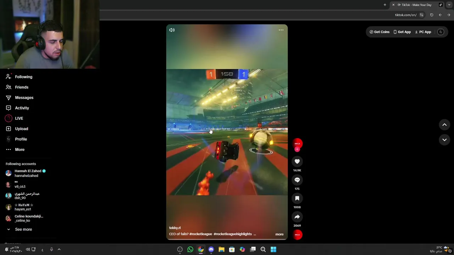Expand the caption with more

pyautogui.click(x=279, y=234)
